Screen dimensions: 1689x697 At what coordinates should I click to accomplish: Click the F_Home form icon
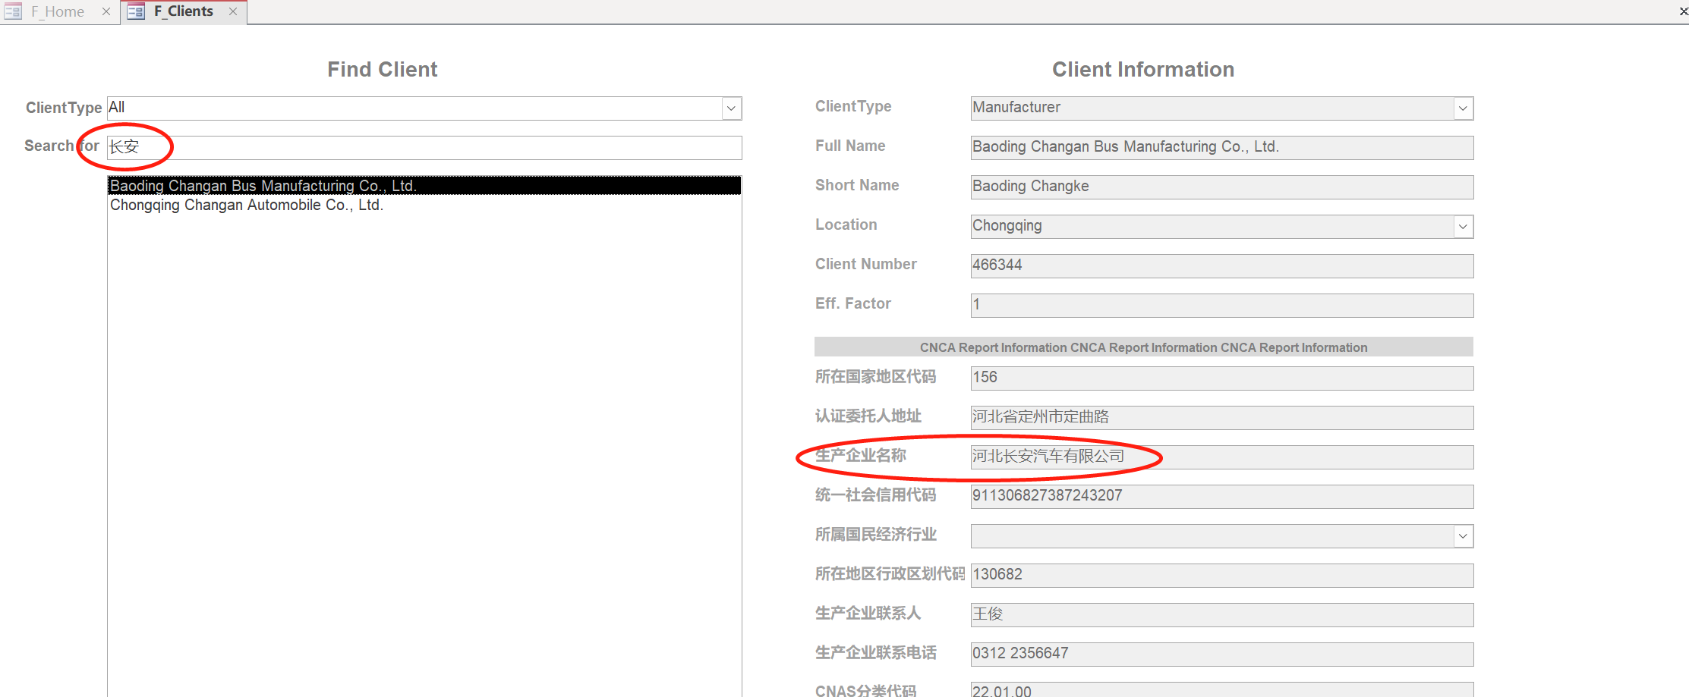pyautogui.click(x=13, y=12)
